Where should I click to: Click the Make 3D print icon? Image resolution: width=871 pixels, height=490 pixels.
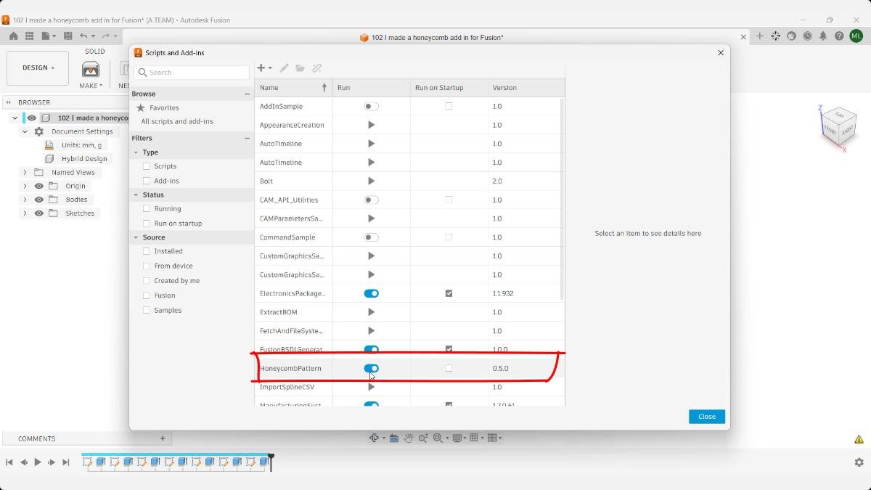pos(91,70)
